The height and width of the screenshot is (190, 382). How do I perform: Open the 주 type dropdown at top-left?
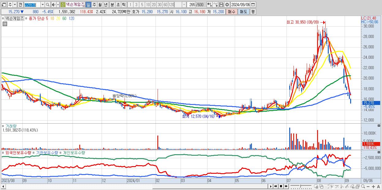15,5
